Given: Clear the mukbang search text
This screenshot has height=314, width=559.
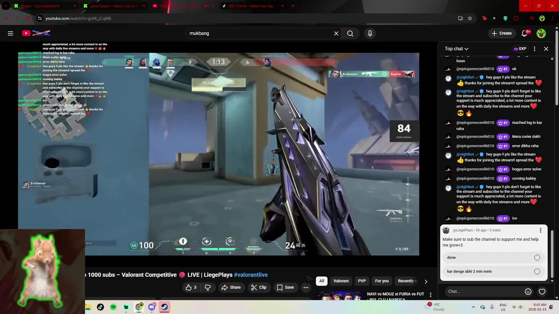Looking at the screenshot, I should [x=336, y=33].
